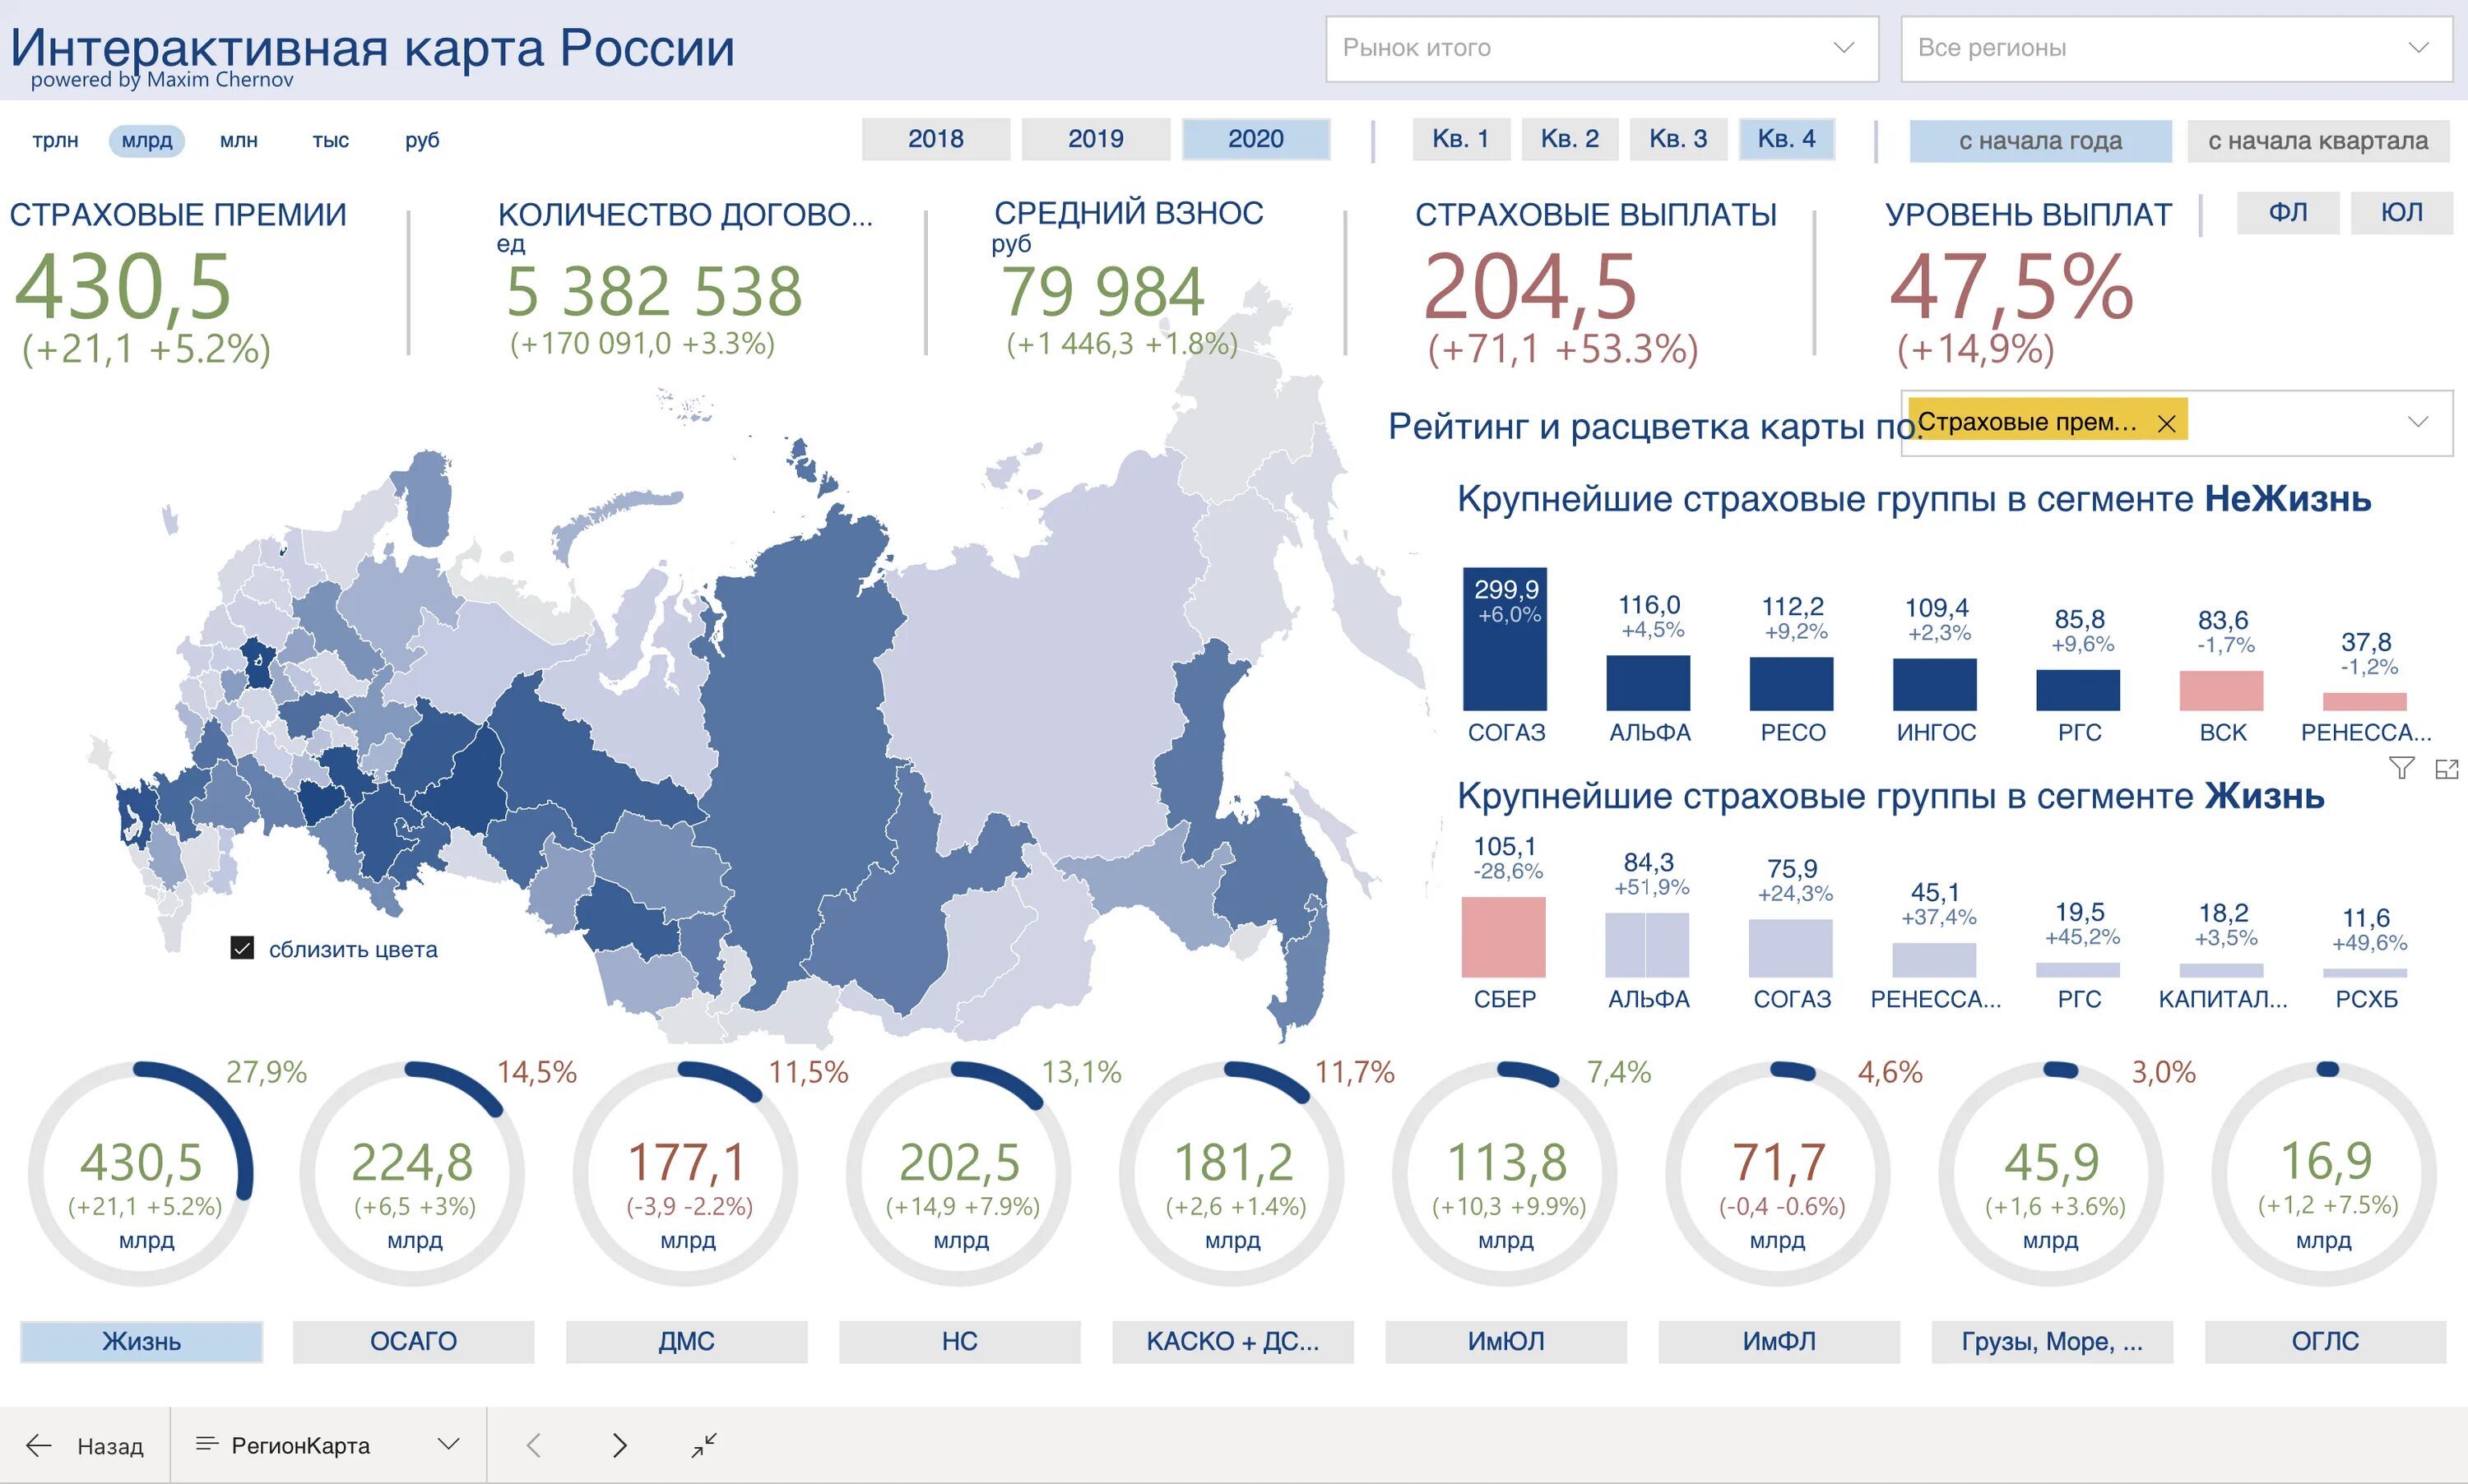This screenshot has height=1484, width=2468.
Task: Click the filter funnel icon on the chart
Action: tap(2402, 768)
